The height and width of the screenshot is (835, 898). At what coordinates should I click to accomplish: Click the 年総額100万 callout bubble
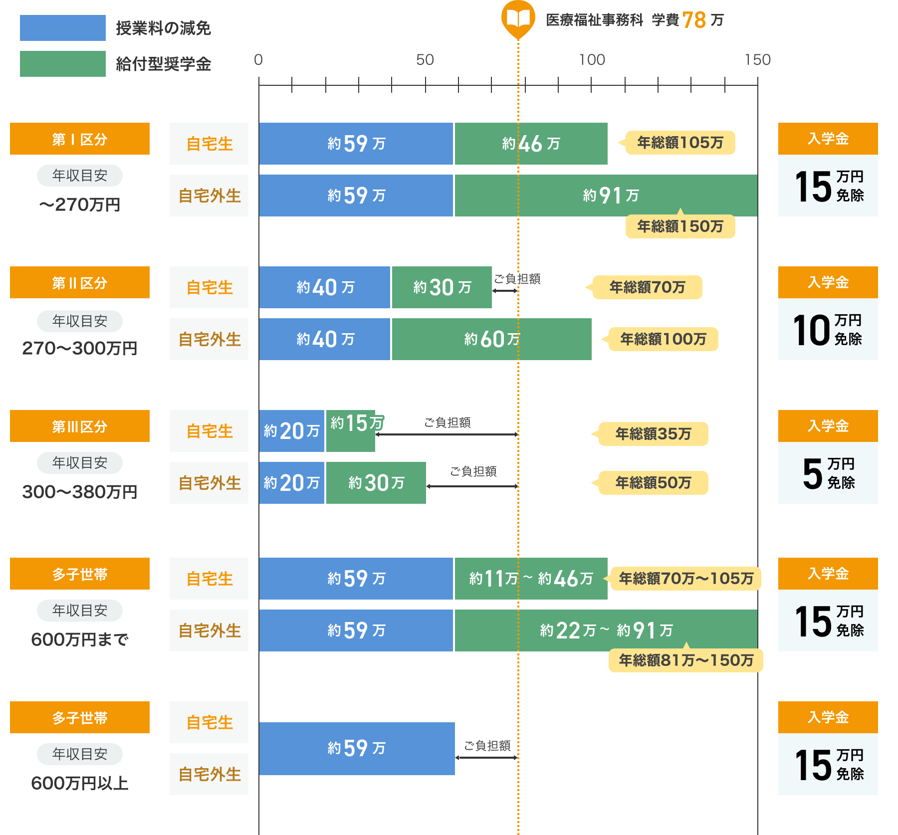pos(663,339)
